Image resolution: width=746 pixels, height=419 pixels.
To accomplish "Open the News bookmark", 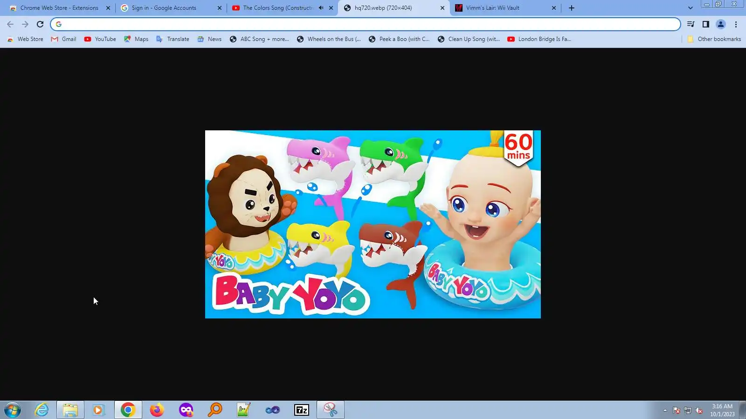I will coord(209,39).
